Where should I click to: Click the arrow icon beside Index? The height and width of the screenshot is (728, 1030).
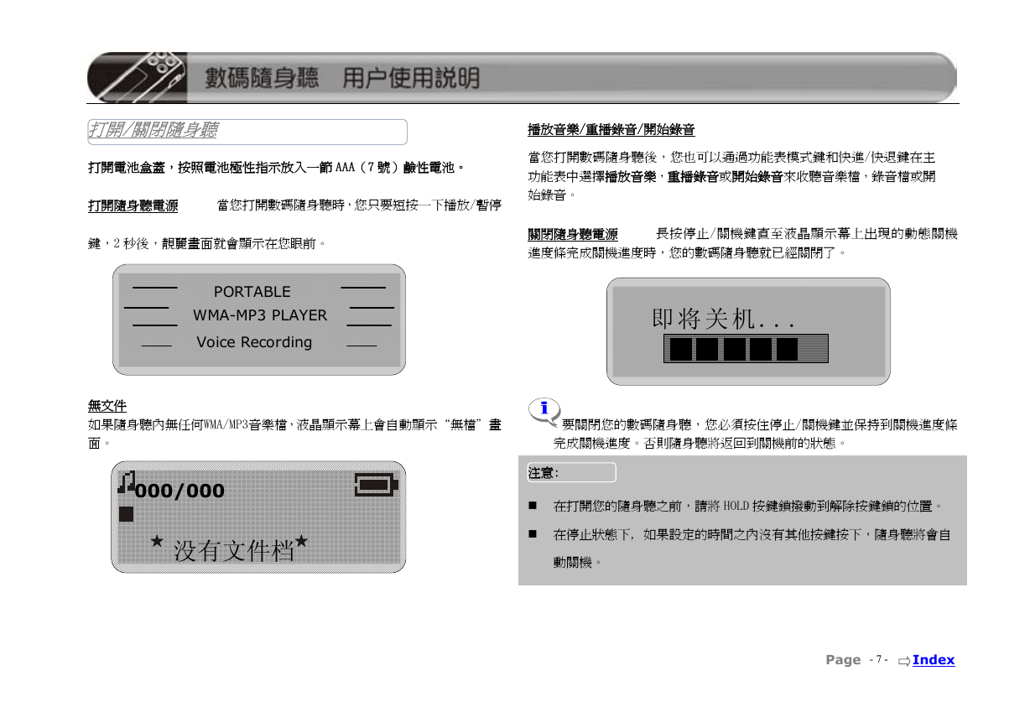pos(903,661)
